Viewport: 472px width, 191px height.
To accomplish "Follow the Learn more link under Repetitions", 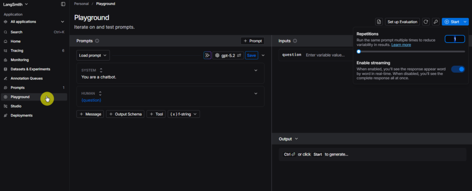I will coord(401,45).
